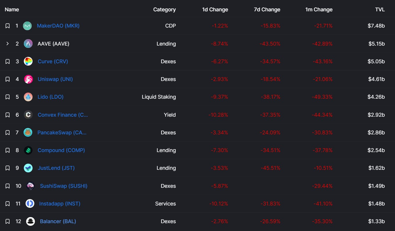Toggle the Balancer bookmark marker

pyautogui.click(x=8, y=221)
